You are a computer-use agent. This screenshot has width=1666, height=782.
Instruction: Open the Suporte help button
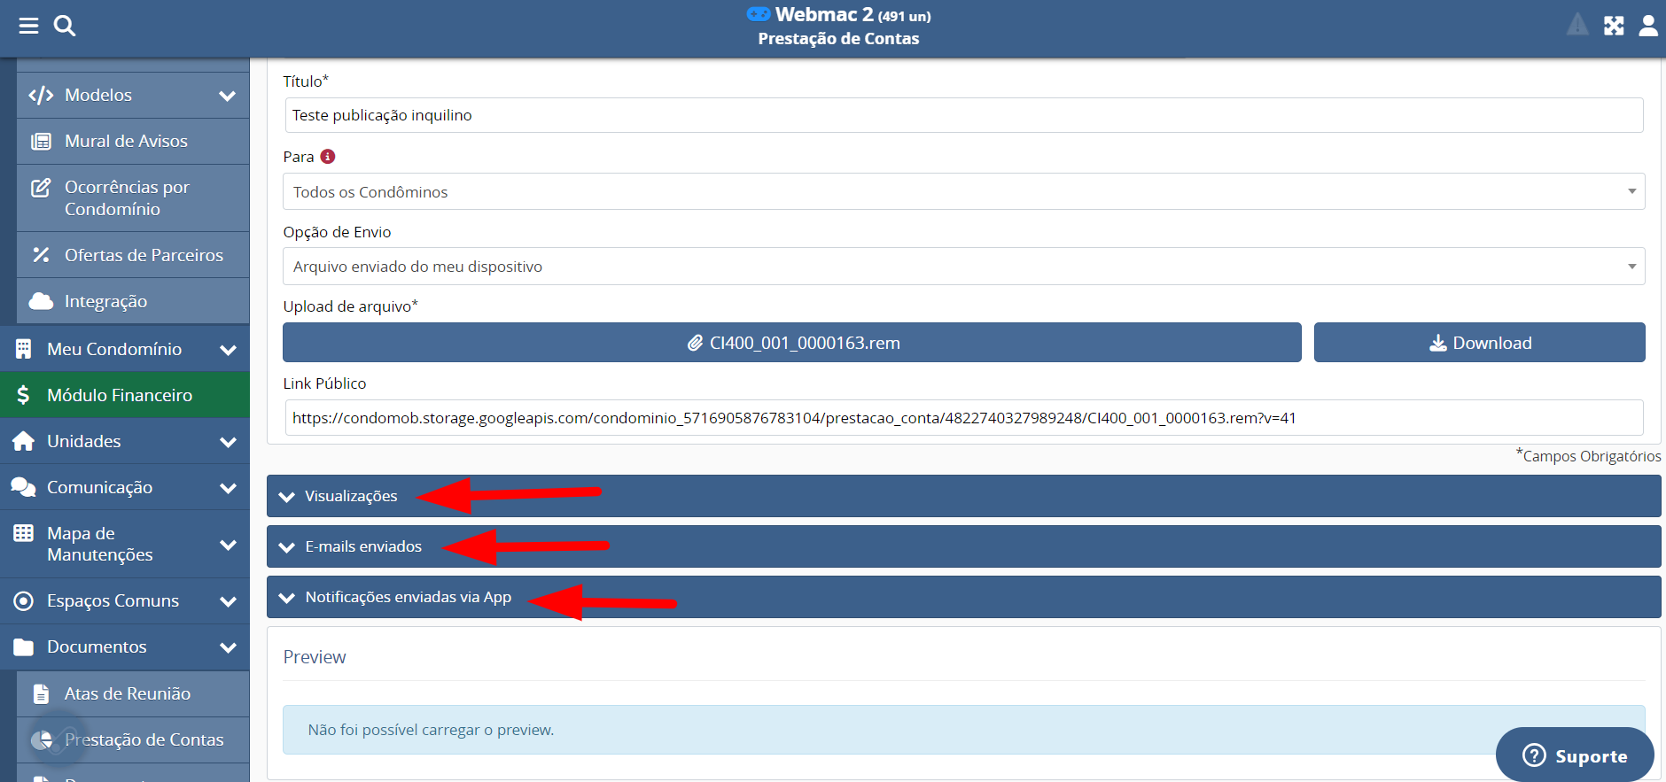[x=1574, y=755]
